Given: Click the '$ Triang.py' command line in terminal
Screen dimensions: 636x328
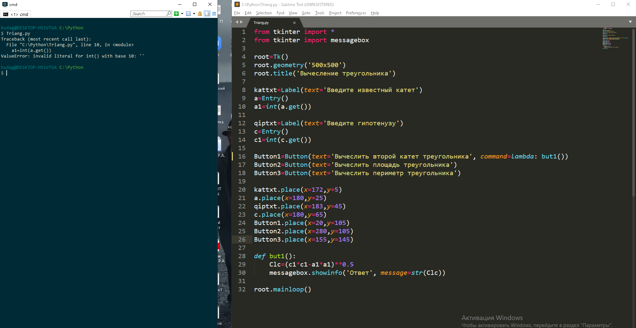Looking at the screenshot, I should (16, 33).
